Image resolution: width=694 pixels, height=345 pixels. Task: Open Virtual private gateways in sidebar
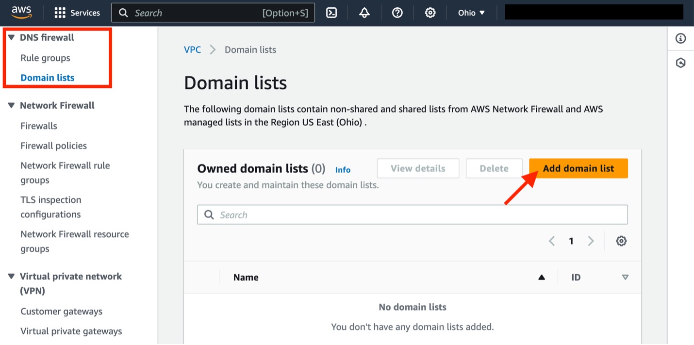coord(71,331)
